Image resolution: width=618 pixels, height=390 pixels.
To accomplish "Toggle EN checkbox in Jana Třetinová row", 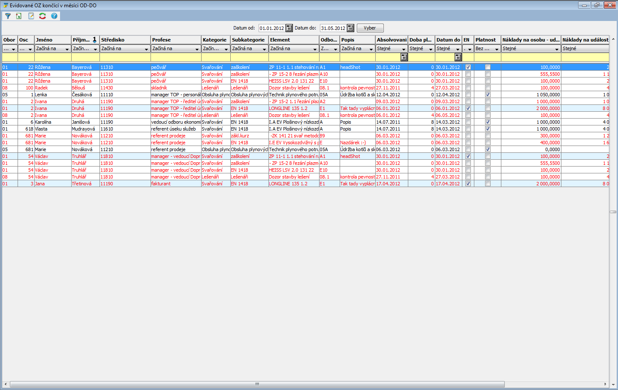I will (468, 184).
